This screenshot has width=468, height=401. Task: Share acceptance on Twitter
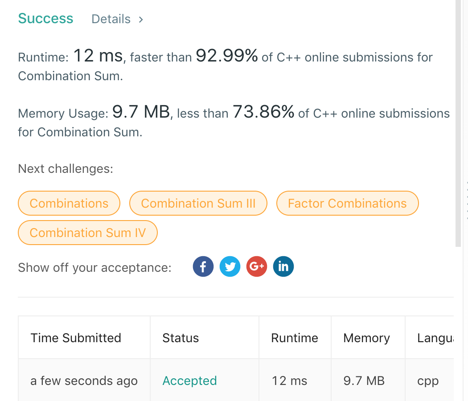click(230, 267)
